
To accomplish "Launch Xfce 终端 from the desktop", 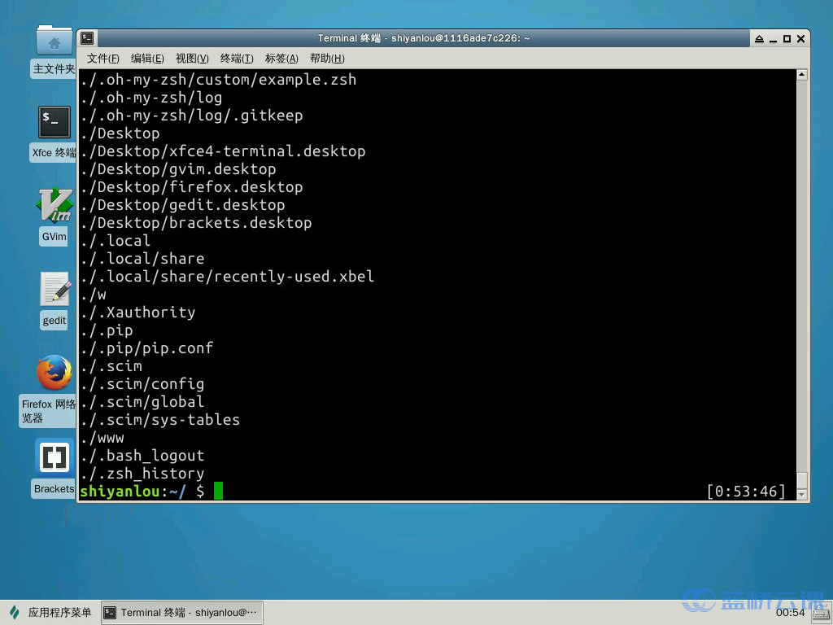I will tap(54, 122).
